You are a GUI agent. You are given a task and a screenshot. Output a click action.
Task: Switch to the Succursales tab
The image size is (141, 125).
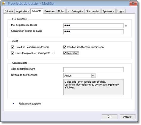click(x=93, y=11)
